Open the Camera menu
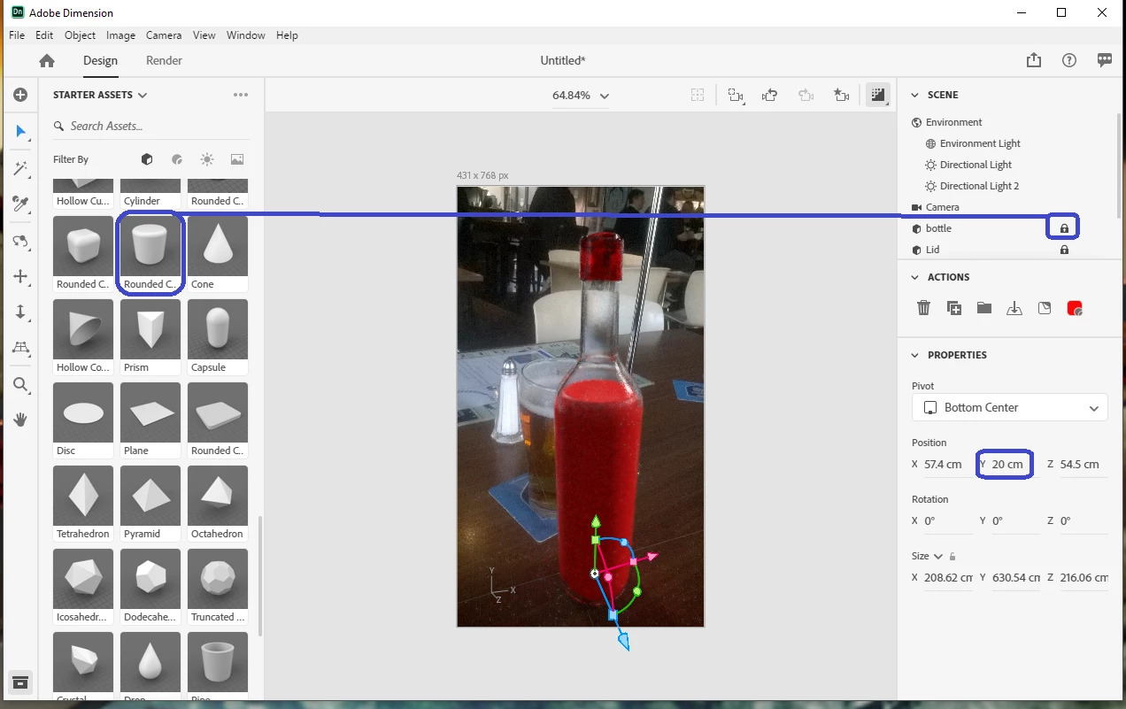This screenshot has height=709, width=1126. 164,35
